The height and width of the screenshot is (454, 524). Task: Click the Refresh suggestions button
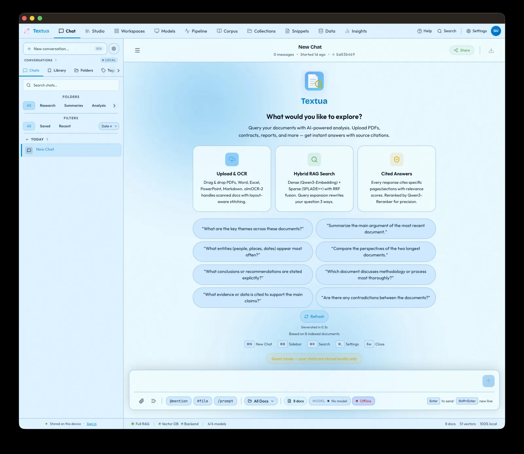314,316
